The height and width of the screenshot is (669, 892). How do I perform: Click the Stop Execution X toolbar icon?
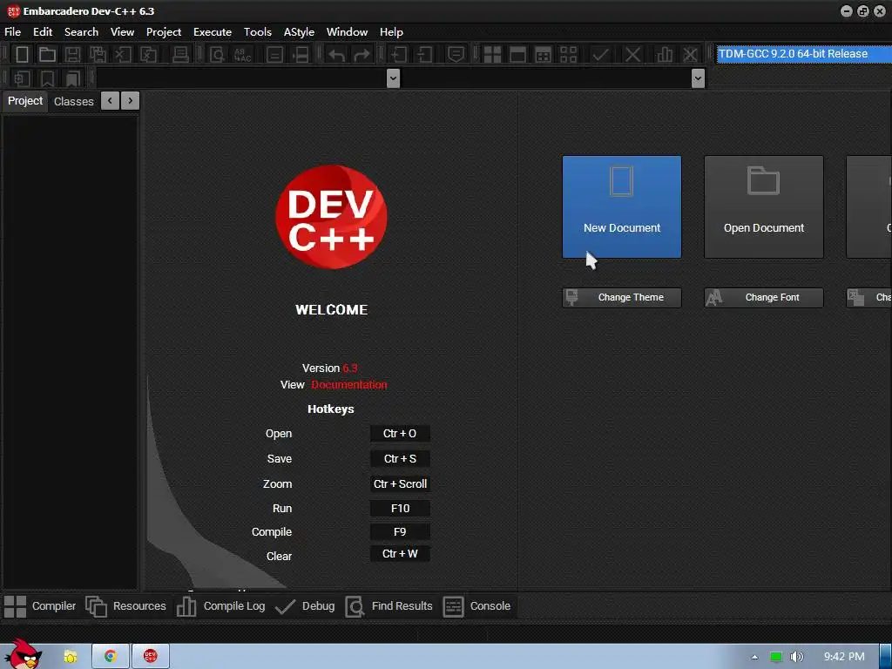[632, 55]
